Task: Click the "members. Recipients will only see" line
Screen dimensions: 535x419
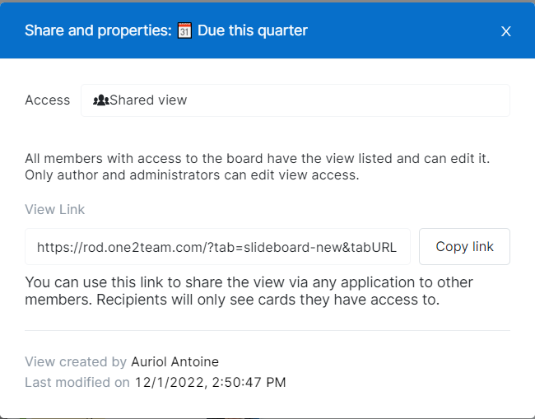Action: pyautogui.click(x=232, y=299)
